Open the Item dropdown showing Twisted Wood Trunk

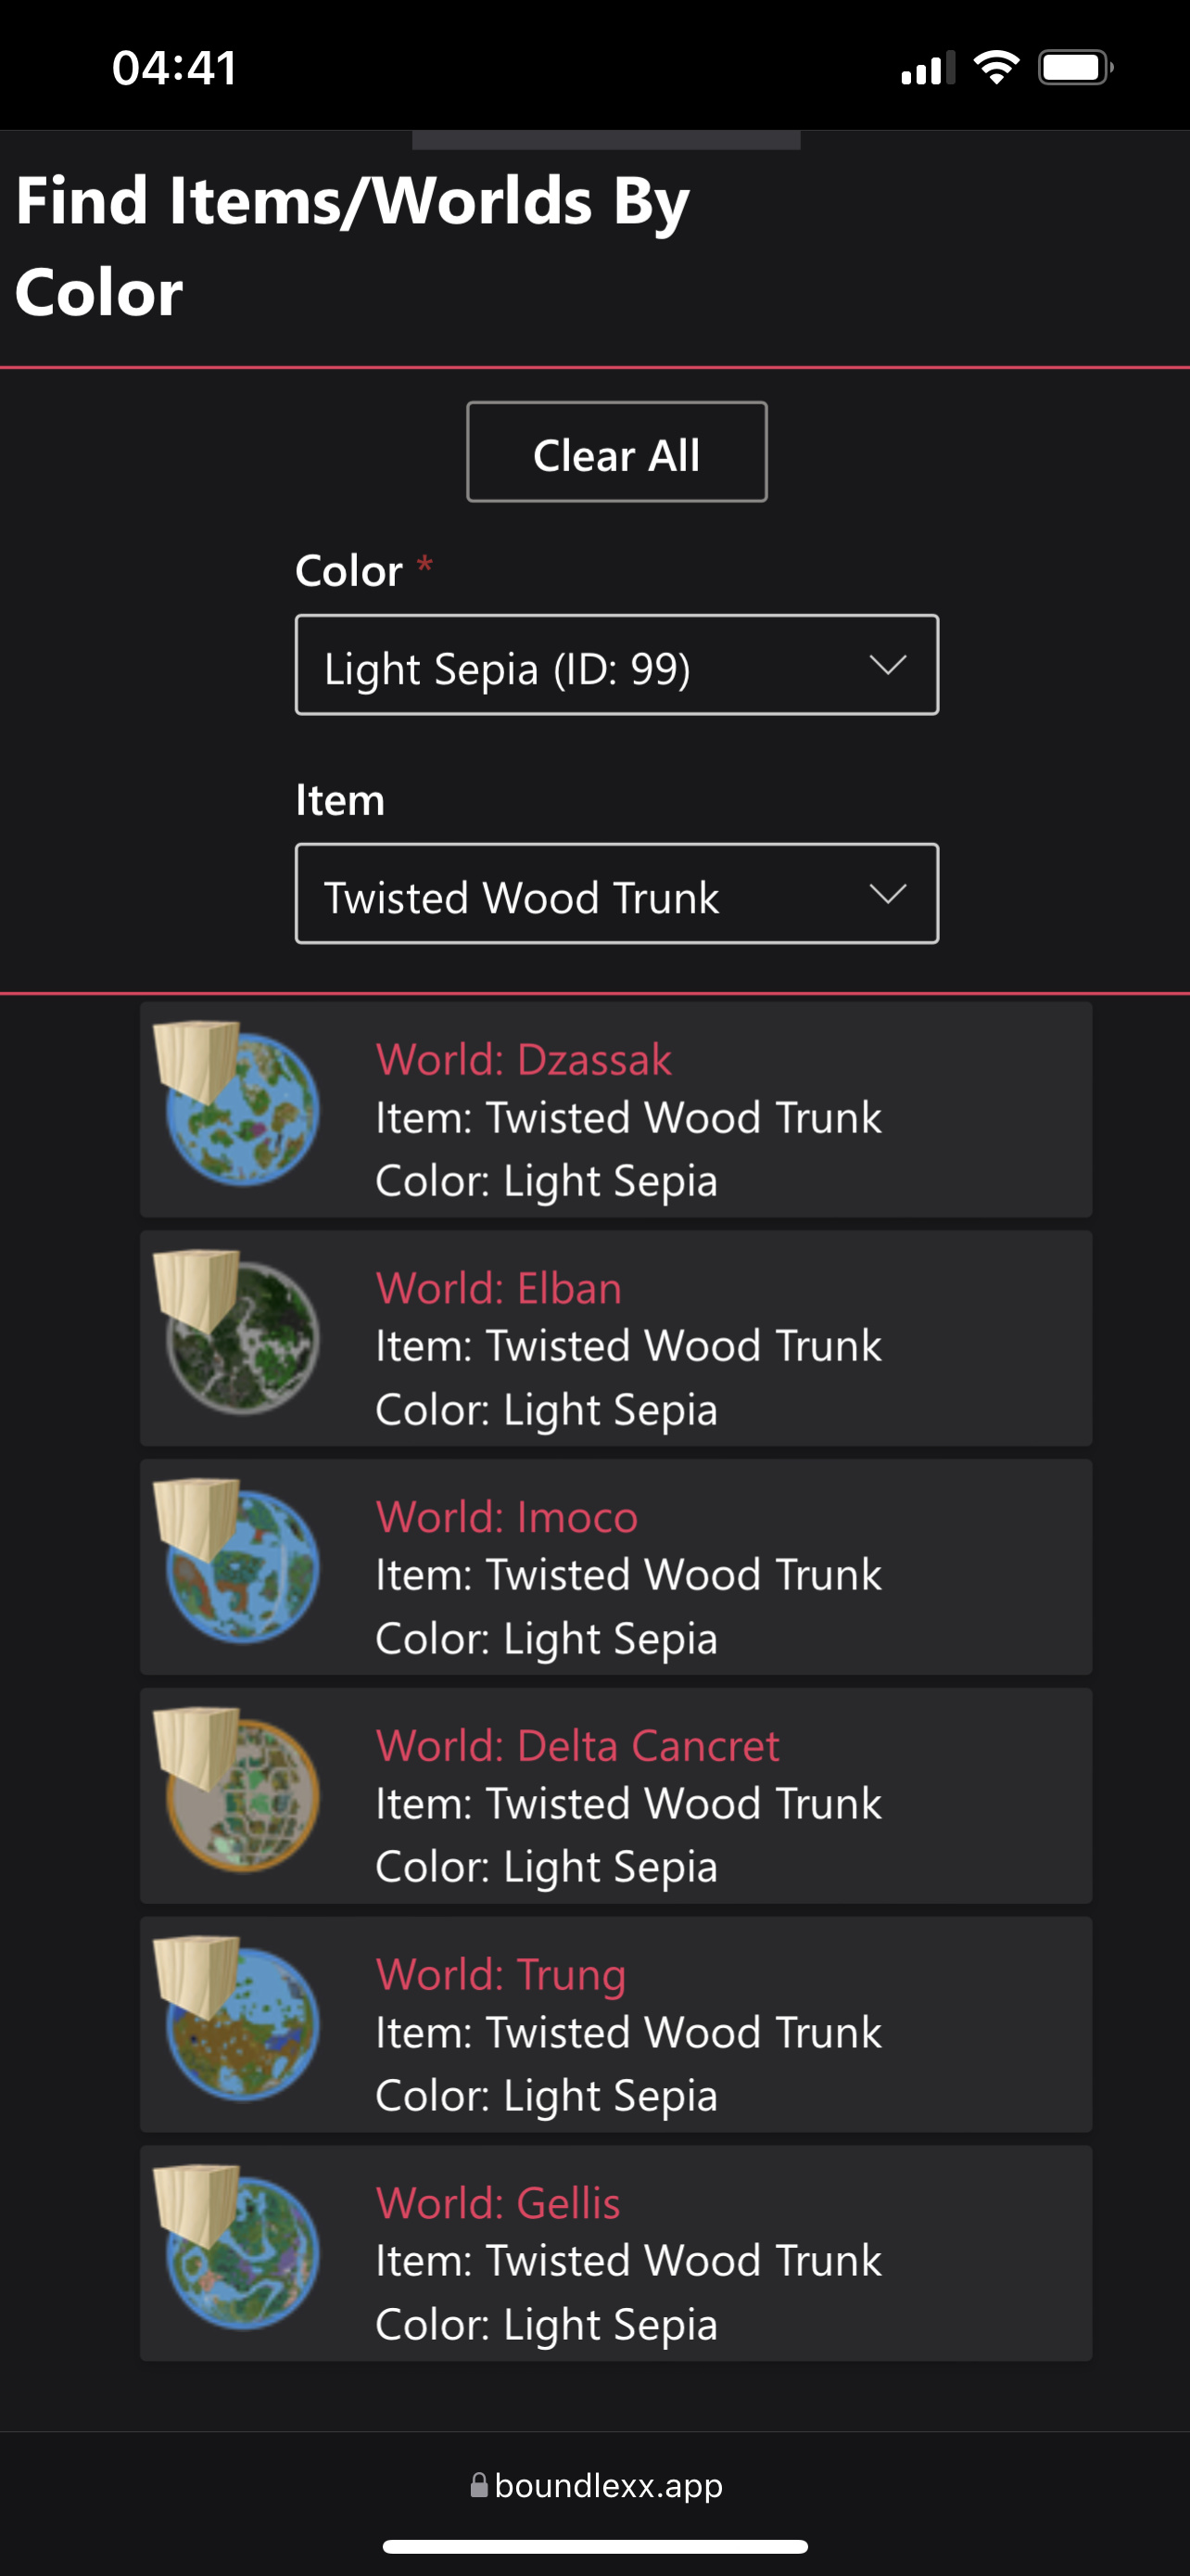point(616,894)
